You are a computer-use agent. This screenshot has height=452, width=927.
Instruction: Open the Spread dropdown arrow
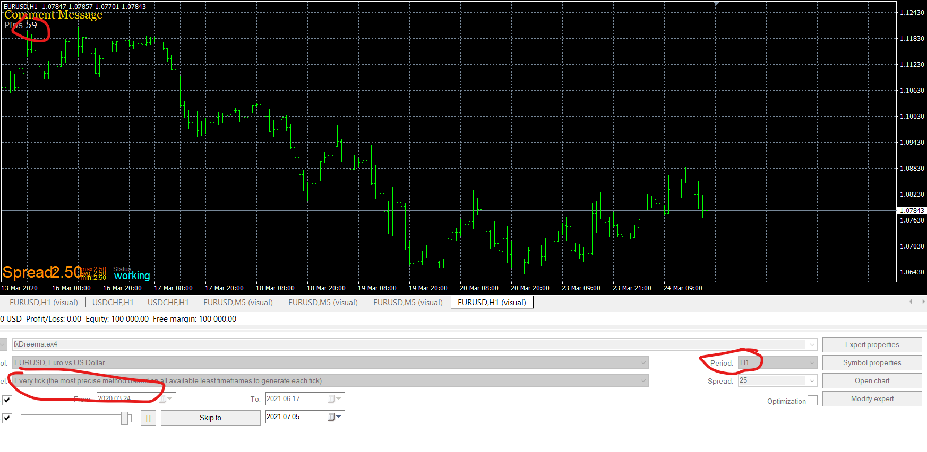pyautogui.click(x=811, y=380)
